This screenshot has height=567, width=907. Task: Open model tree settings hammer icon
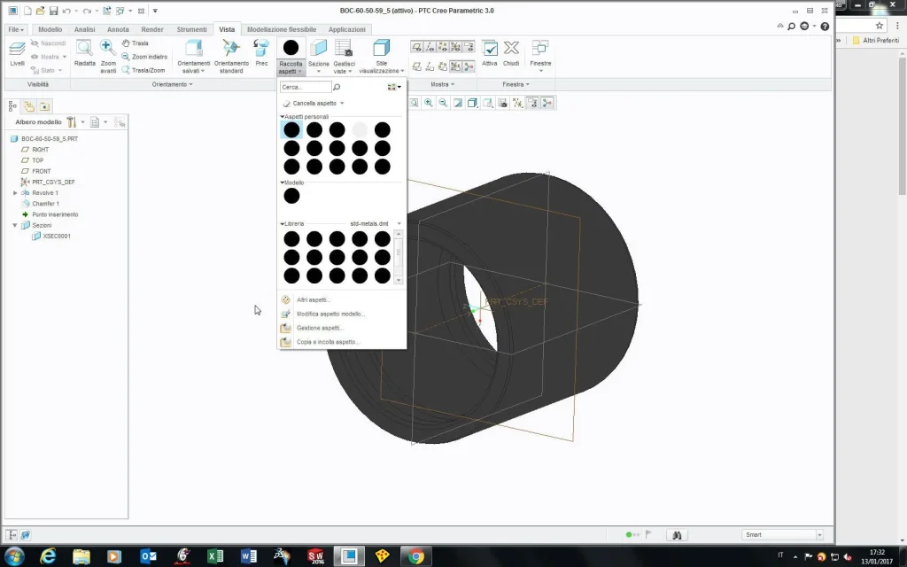coord(72,122)
